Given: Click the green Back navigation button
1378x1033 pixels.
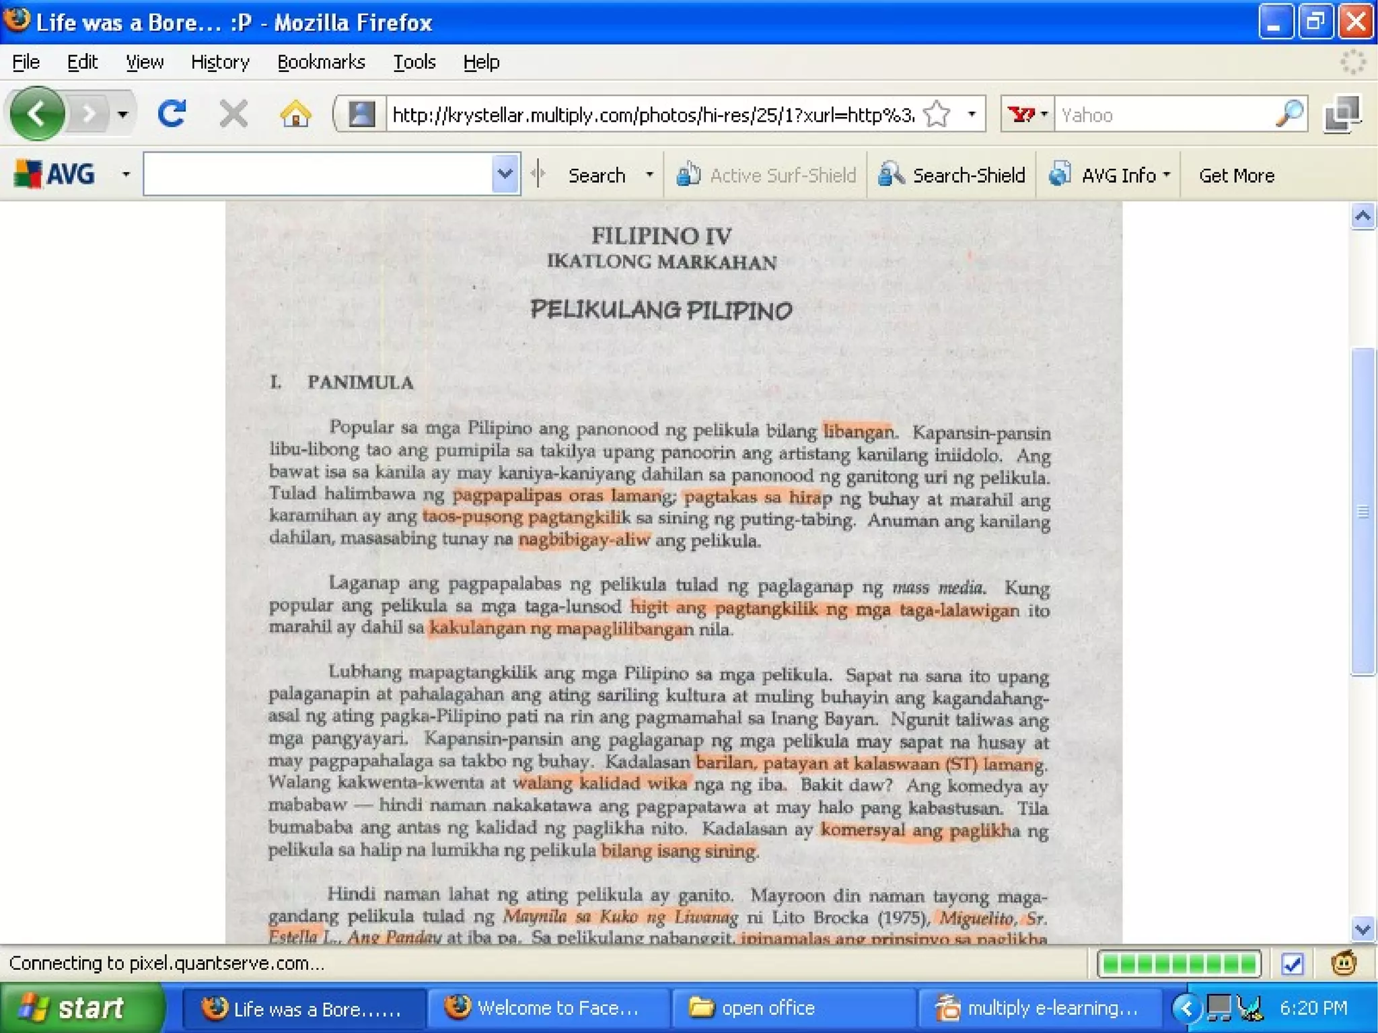Looking at the screenshot, I should point(38,114).
